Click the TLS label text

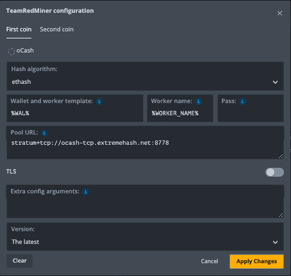pos(11,172)
